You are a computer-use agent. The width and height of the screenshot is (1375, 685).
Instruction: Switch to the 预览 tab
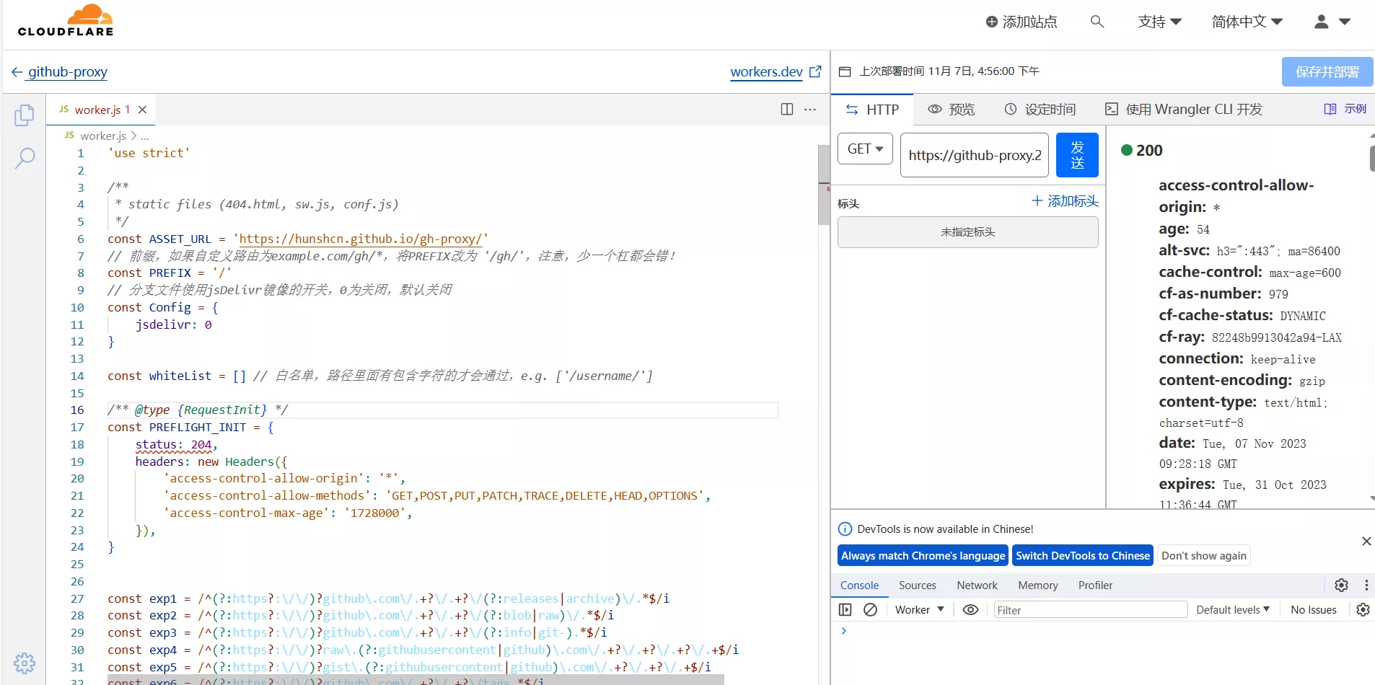[952, 110]
